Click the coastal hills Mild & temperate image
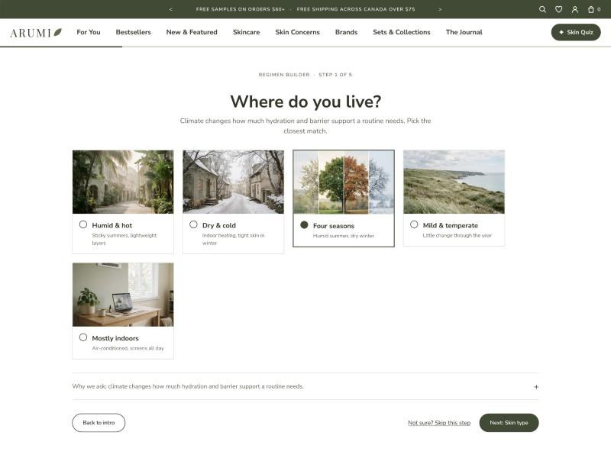 454,182
